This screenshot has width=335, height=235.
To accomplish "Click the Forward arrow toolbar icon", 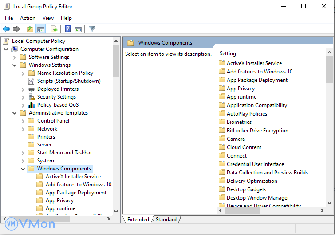I will [16, 29].
